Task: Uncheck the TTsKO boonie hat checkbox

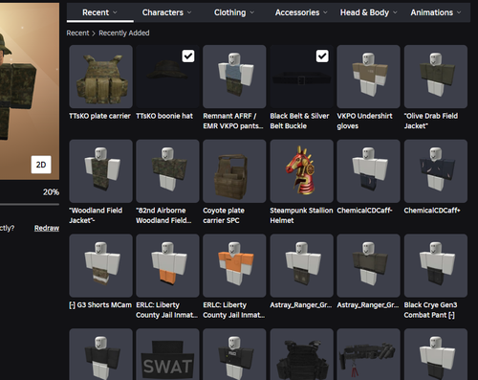Action: point(188,56)
